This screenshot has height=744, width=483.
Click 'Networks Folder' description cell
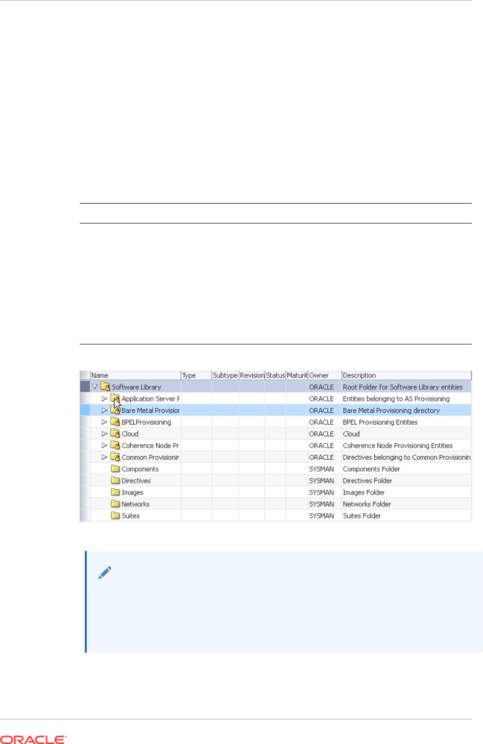point(367,505)
